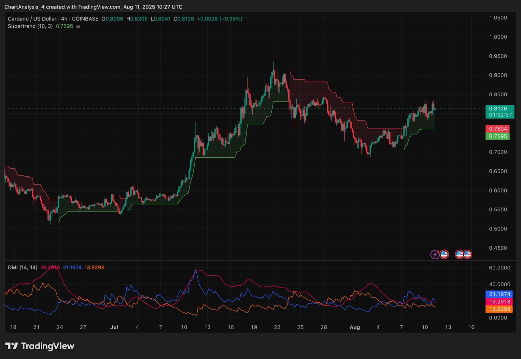521x359 pixels.
Task: Click the Aug label on time axis
Action: tap(355, 327)
